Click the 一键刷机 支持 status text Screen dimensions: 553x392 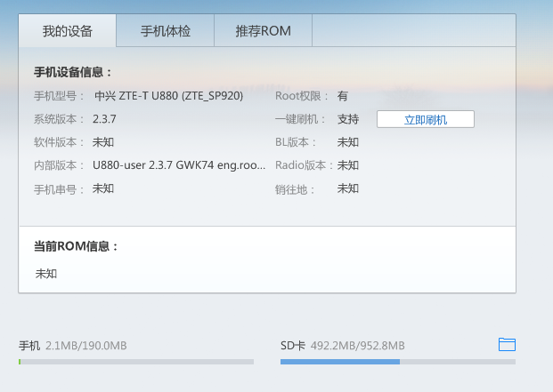(x=347, y=119)
